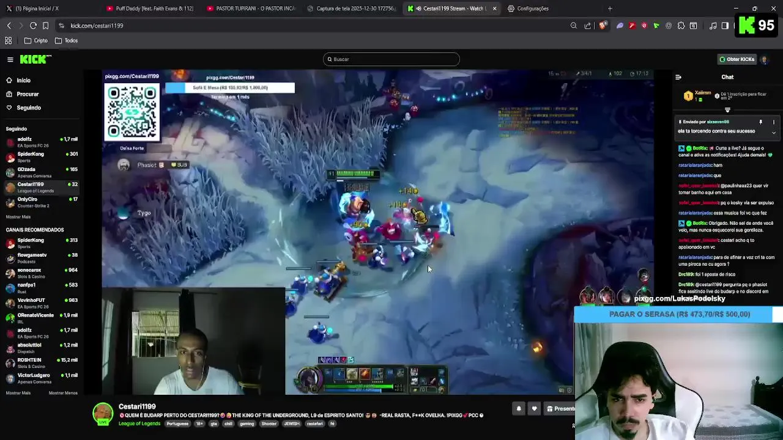This screenshot has height=440, width=783.
Task: Toggle the browser sidebar panel icon
Action: tap(725, 26)
